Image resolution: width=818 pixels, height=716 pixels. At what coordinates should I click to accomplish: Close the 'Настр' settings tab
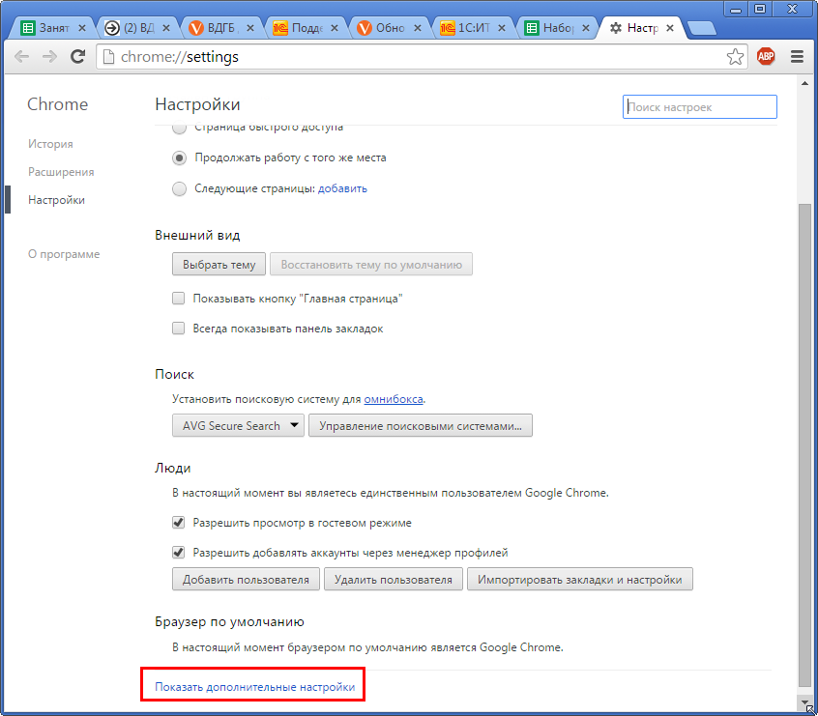(x=670, y=28)
